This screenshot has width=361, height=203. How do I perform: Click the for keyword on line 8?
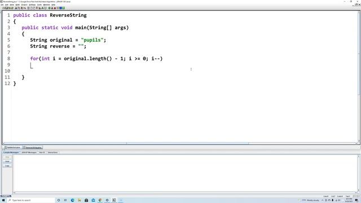pos(34,59)
